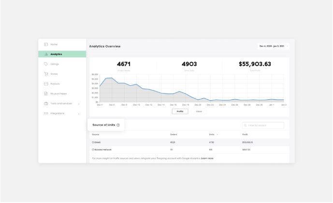Click the info icon beside Direct
The image size is (333, 203).
tap(93, 142)
